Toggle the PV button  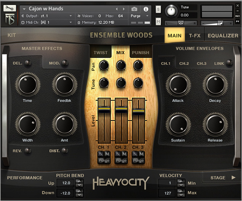pyautogui.click(x=237, y=21)
